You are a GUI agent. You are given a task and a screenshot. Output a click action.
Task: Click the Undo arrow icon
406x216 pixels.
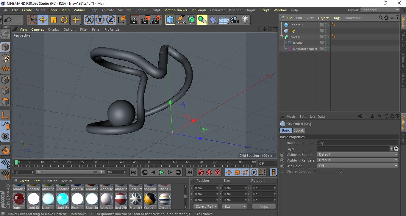point(8,20)
